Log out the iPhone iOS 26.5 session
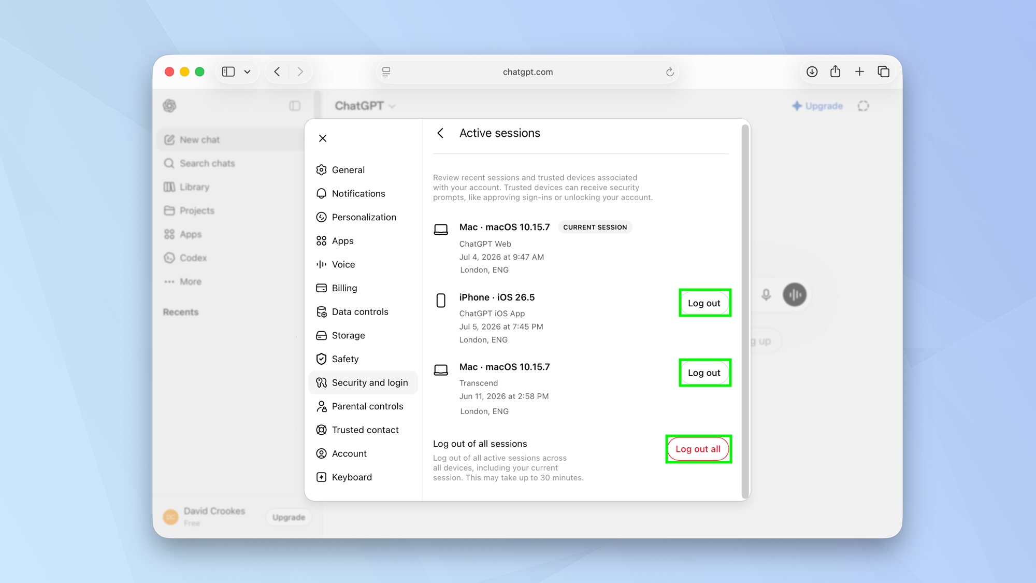 pos(704,303)
